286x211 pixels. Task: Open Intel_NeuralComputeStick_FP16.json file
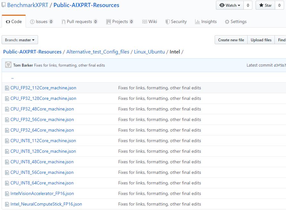[x=46, y=204]
